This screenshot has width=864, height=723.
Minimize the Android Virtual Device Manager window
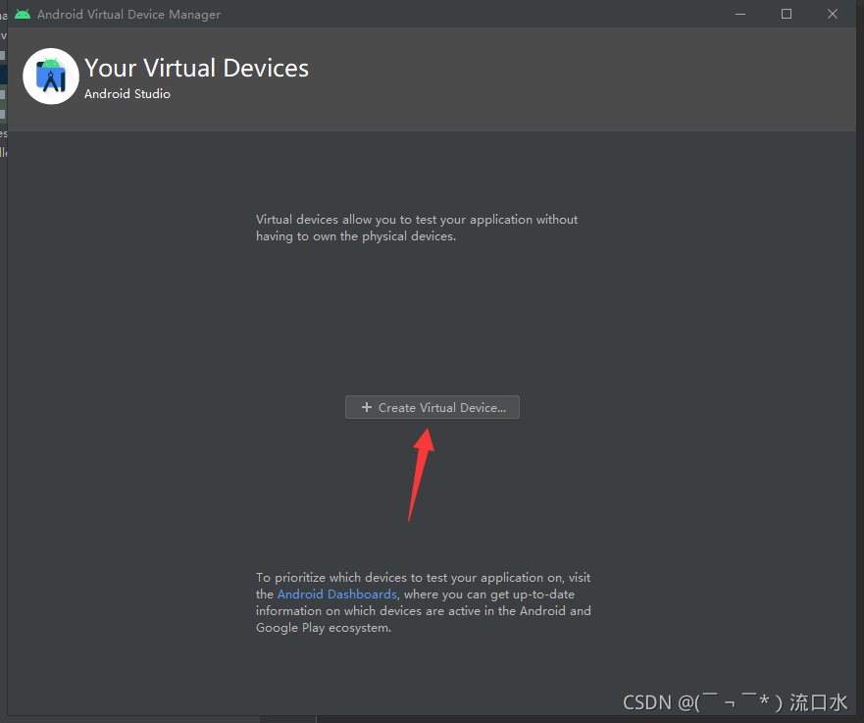pyautogui.click(x=740, y=14)
